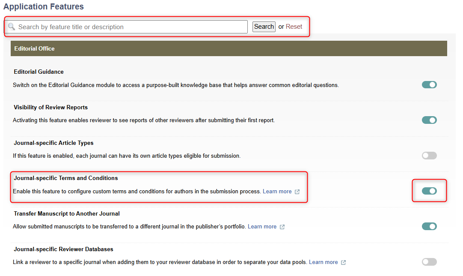Image resolution: width=463 pixels, height=276 pixels.
Task: Click the Editorial Office section header
Action: click(229, 48)
